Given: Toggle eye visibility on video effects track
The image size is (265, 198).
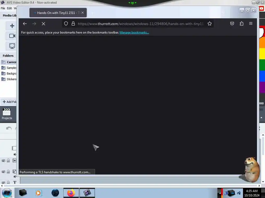Looking at the screenshot, I should point(3,161).
